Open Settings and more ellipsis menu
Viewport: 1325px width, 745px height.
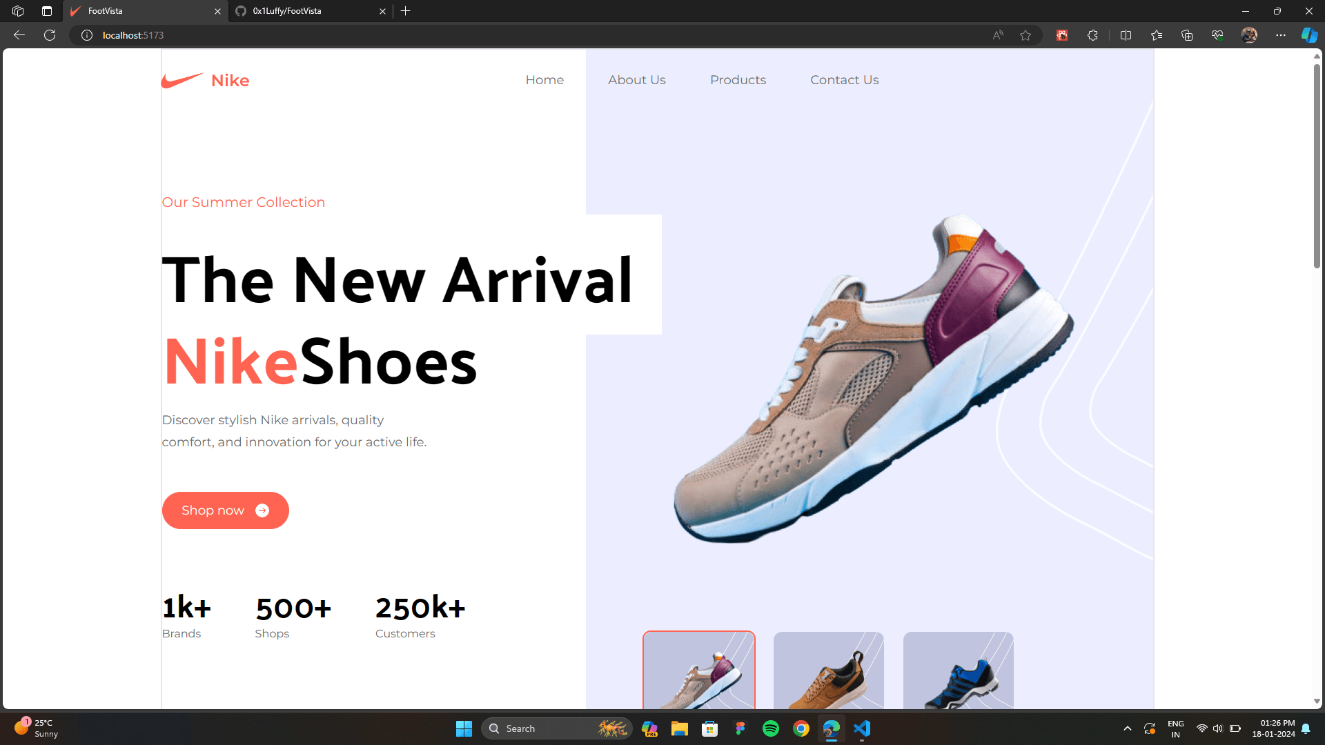coord(1281,35)
